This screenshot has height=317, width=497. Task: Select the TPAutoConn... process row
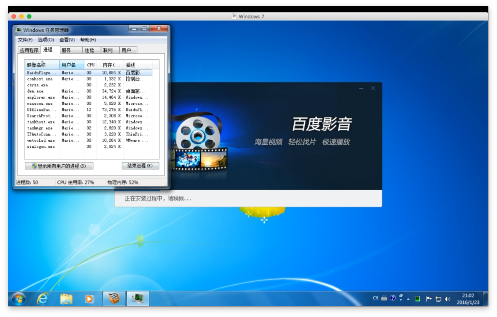click(x=89, y=134)
